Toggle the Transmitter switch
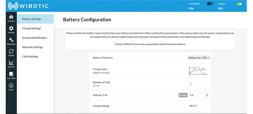253x114 pixels. [210, 4]
